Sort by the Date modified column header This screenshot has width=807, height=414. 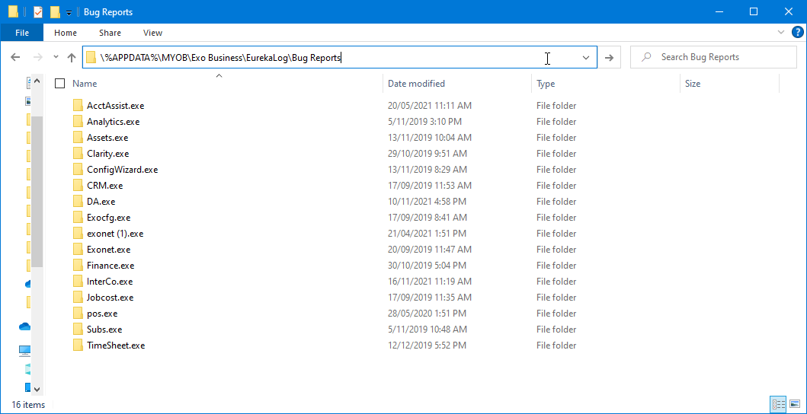click(x=416, y=84)
